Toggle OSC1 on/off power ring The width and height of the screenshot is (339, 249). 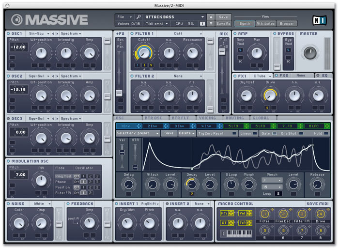tap(8, 33)
